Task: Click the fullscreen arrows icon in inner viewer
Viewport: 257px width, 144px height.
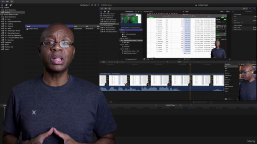Action: (230, 59)
